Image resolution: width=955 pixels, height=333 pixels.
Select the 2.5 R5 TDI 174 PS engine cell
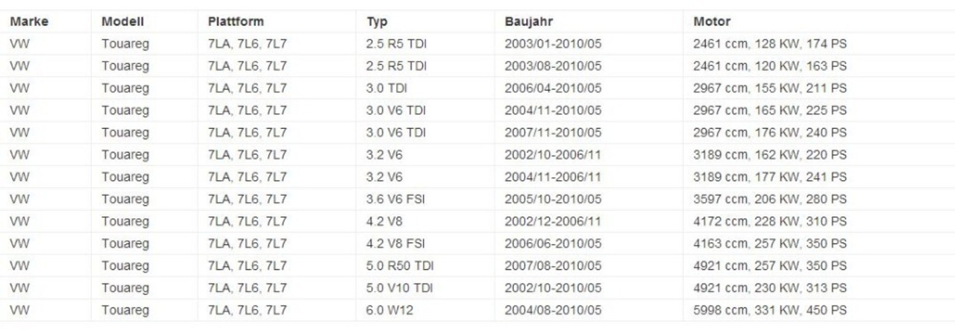pos(769,44)
